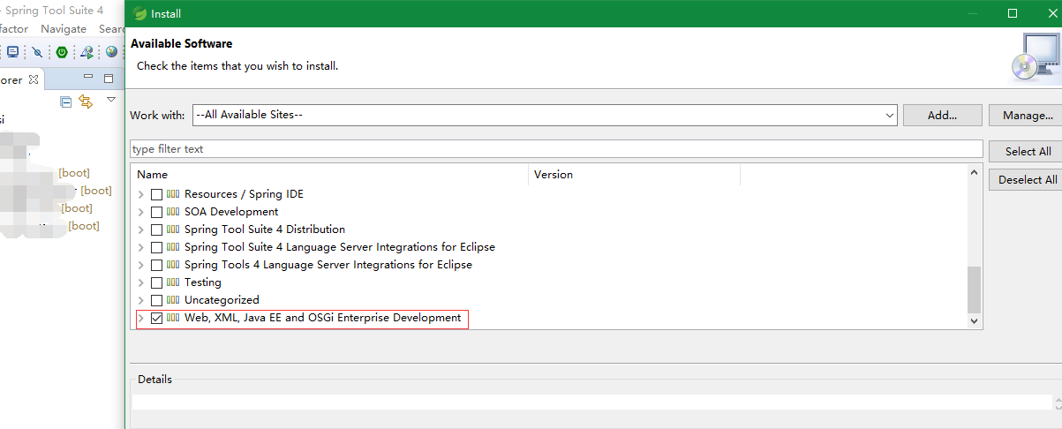Open the web browser globe icon
This screenshot has height=429, width=1062.
[x=112, y=52]
